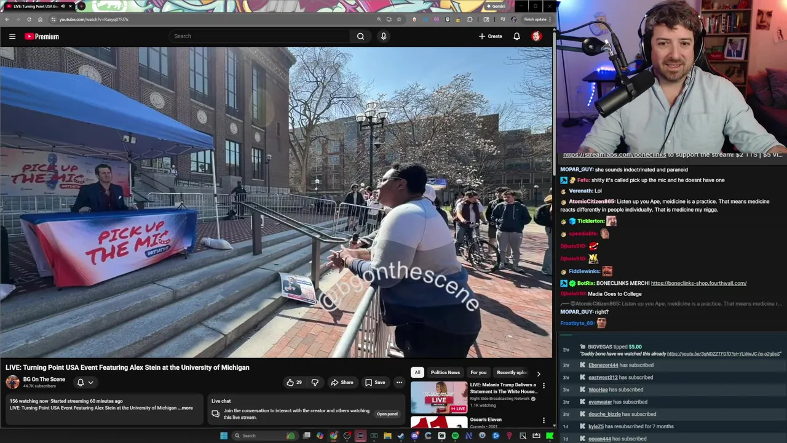Image resolution: width=787 pixels, height=443 pixels.
Task: Start voice search with the microphone icon
Action: 384,36
